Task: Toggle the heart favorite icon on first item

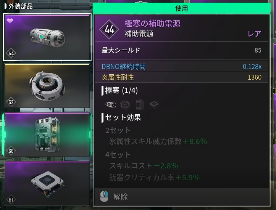Action: pos(10,21)
